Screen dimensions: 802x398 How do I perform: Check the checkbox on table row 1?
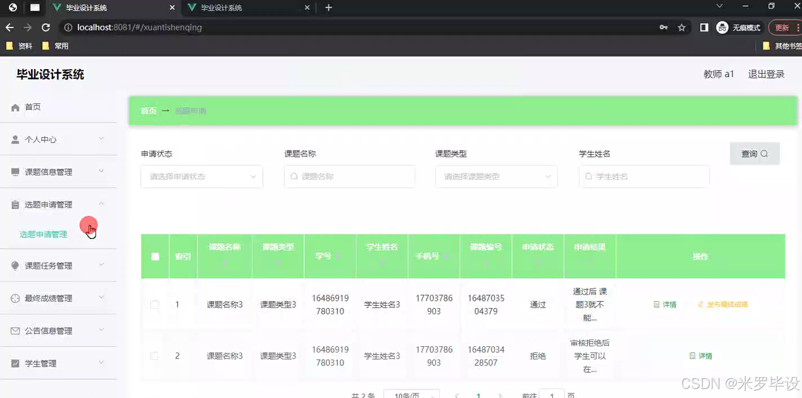click(x=154, y=304)
